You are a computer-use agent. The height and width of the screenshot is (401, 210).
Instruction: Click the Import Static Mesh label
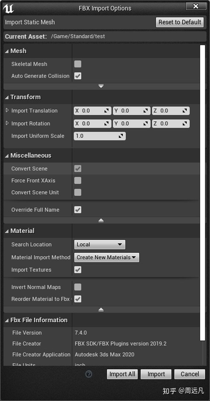pos(30,22)
